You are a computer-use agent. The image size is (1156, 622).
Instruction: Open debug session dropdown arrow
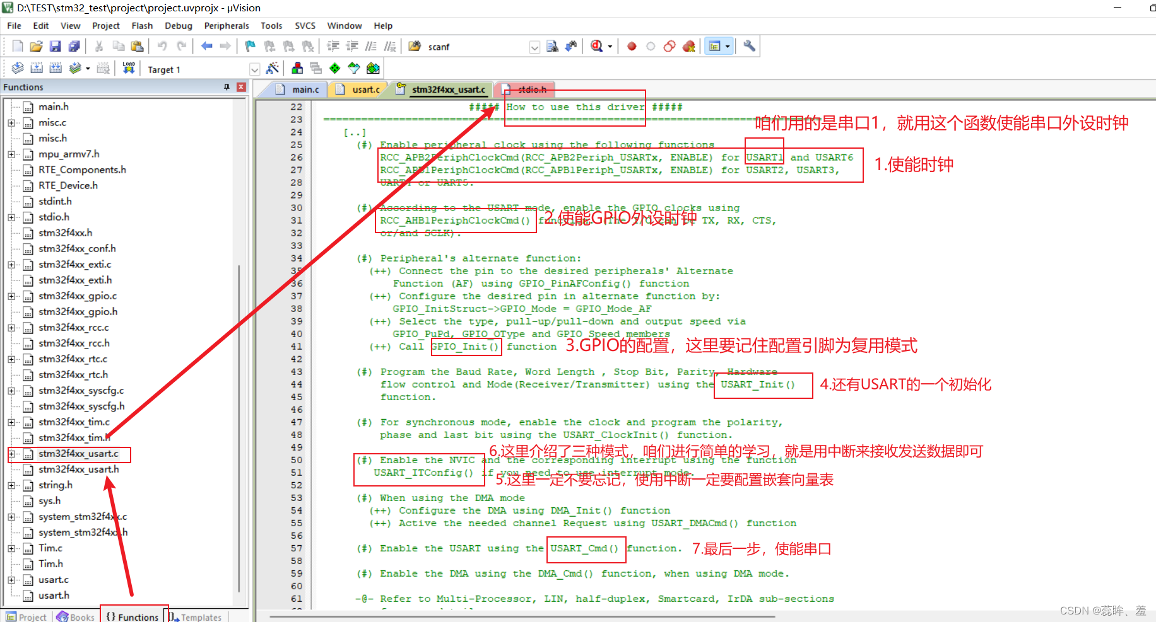pos(610,46)
